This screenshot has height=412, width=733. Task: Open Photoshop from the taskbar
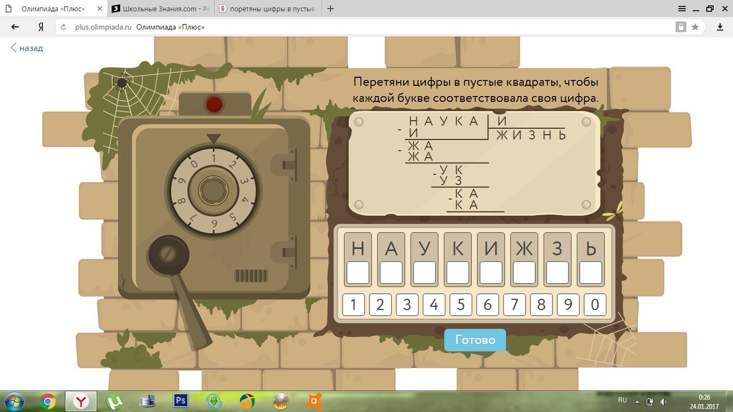[181, 401]
